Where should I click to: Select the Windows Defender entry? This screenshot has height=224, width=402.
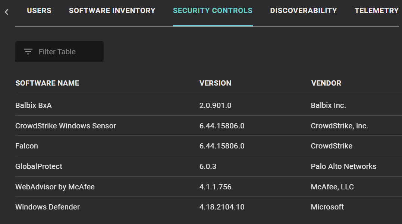pos(47,207)
